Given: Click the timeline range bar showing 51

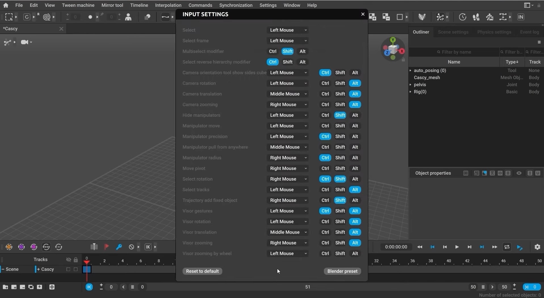Looking at the screenshot, I should click(x=307, y=287).
